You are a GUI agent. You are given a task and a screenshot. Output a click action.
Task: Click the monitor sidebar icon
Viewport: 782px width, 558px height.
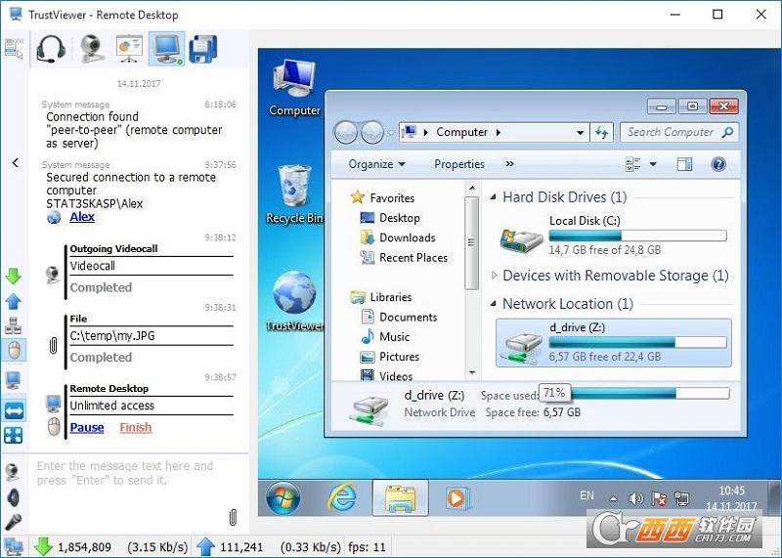pos(14,380)
